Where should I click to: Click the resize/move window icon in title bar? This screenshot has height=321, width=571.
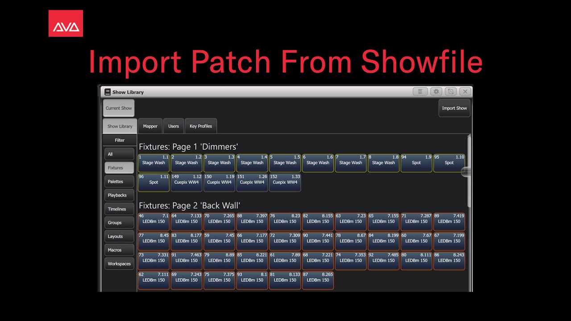pyautogui.click(x=451, y=91)
